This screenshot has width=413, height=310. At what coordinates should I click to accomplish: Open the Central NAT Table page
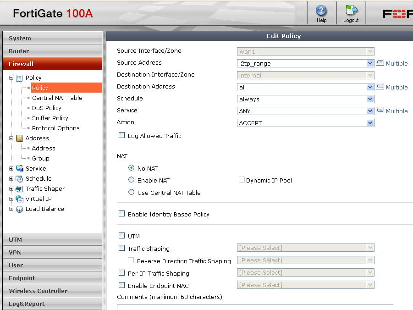[x=57, y=98]
